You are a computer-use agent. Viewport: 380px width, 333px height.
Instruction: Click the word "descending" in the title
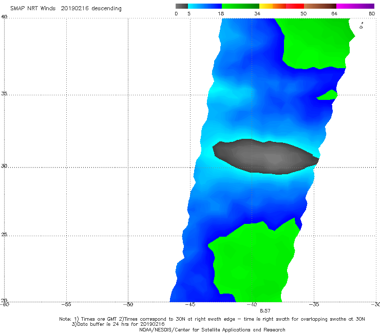click(107, 9)
